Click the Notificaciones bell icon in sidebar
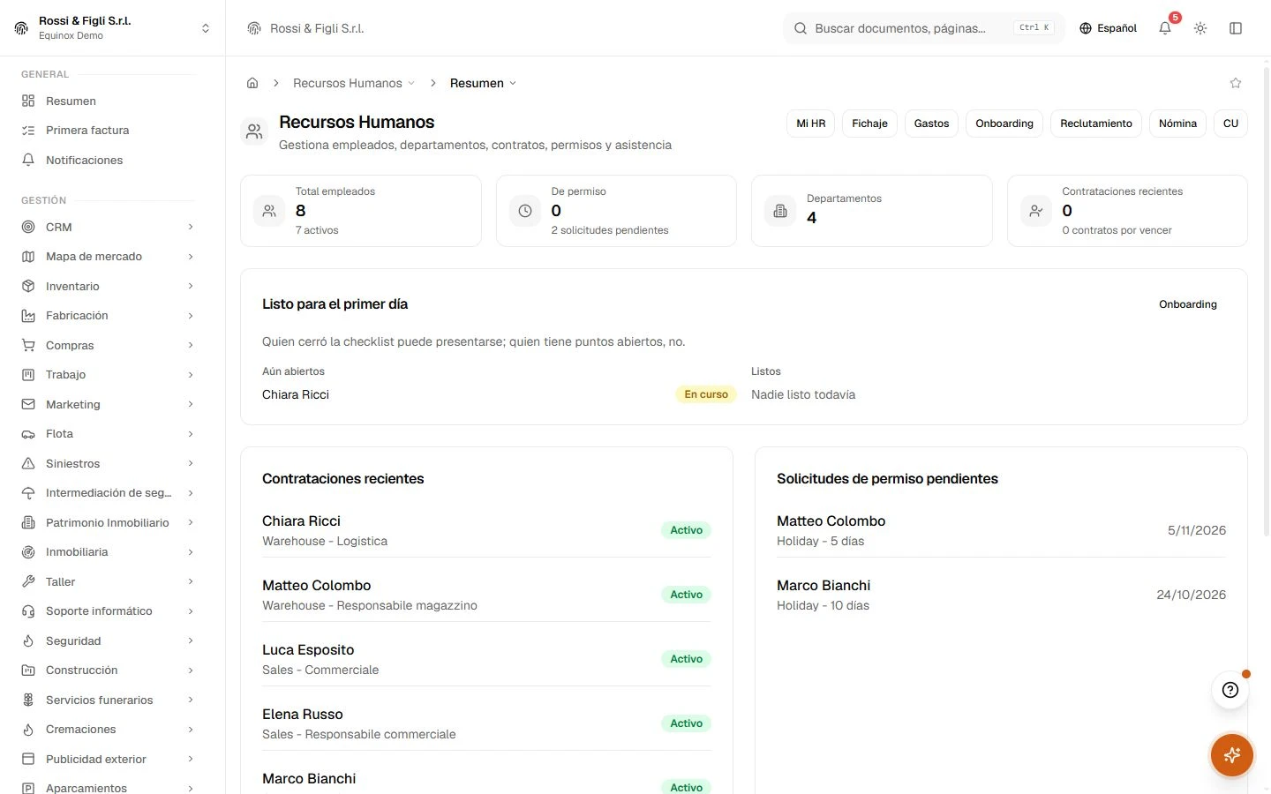Screen dimensions: 1271x794 click(28, 160)
